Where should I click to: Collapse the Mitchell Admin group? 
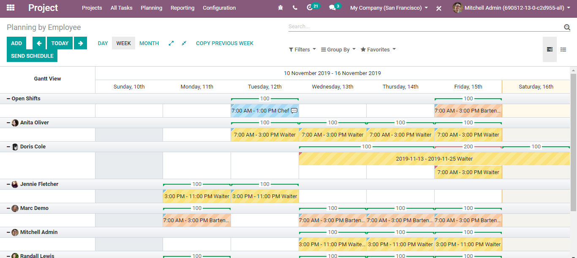8,232
